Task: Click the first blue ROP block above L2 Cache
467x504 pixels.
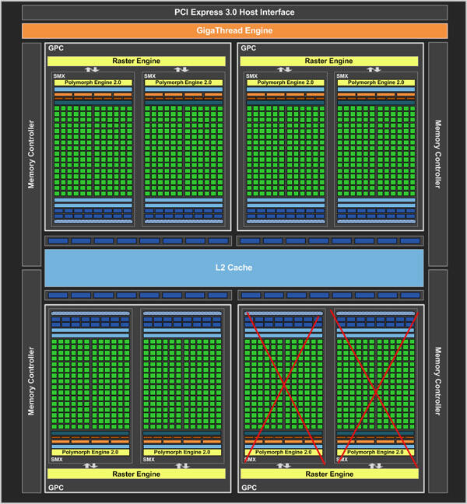Action: tap(58, 241)
